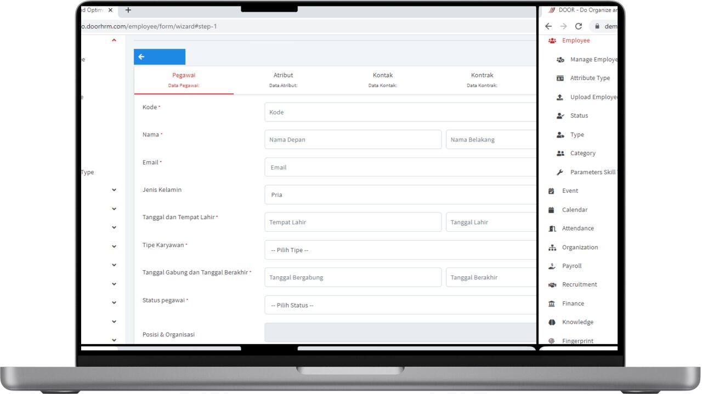This screenshot has height=394, width=702.
Task: Go to the Kontak wizard step
Action: (382, 79)
